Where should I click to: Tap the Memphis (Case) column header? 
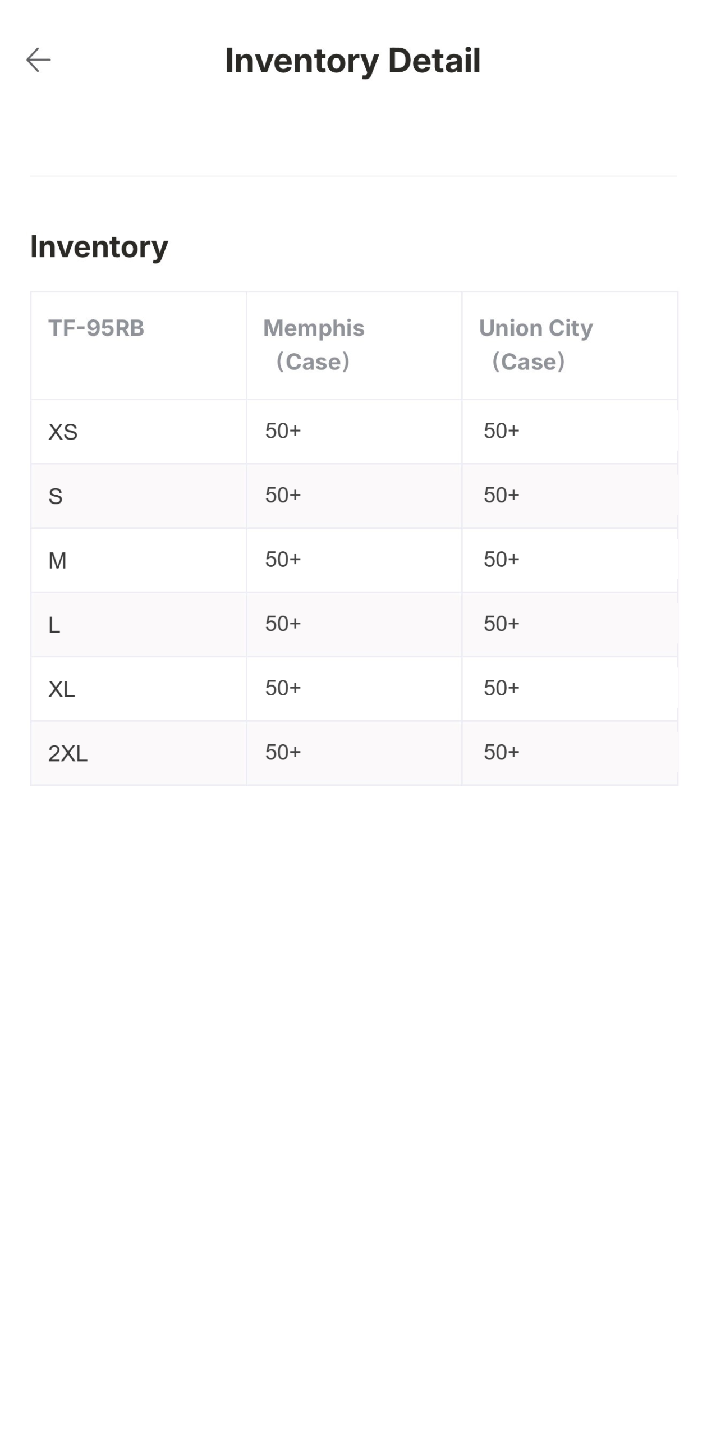314,345
